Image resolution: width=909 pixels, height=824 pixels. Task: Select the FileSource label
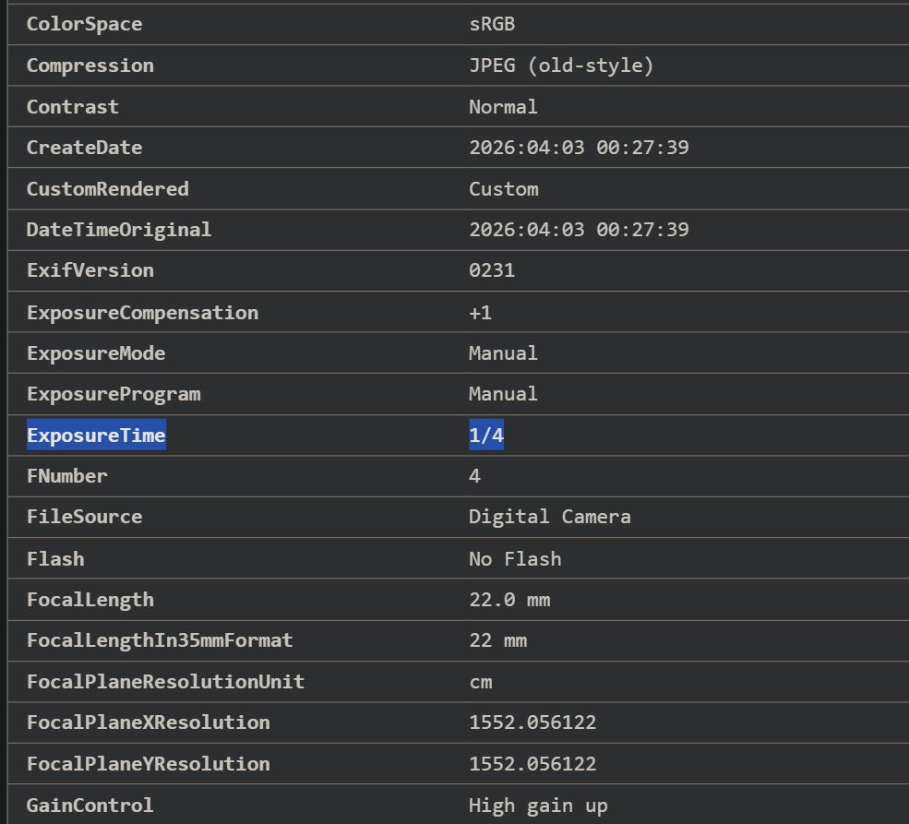pos(85,517)
